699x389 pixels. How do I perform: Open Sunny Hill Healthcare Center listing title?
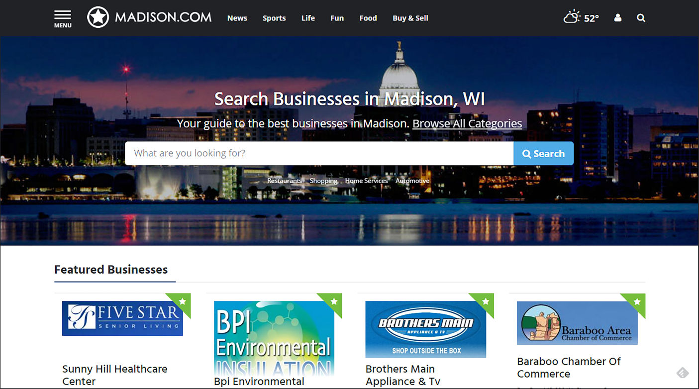(115, 375)
